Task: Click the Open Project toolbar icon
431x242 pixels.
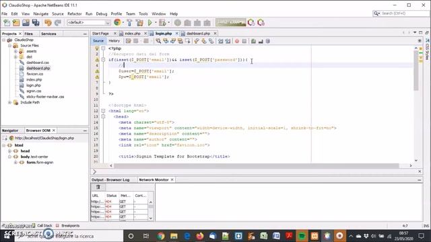Action: pyautogui.click(x=26, y=22)
